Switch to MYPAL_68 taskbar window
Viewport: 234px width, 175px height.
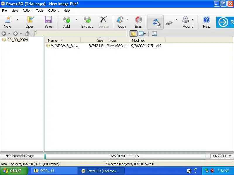point(54,171)
